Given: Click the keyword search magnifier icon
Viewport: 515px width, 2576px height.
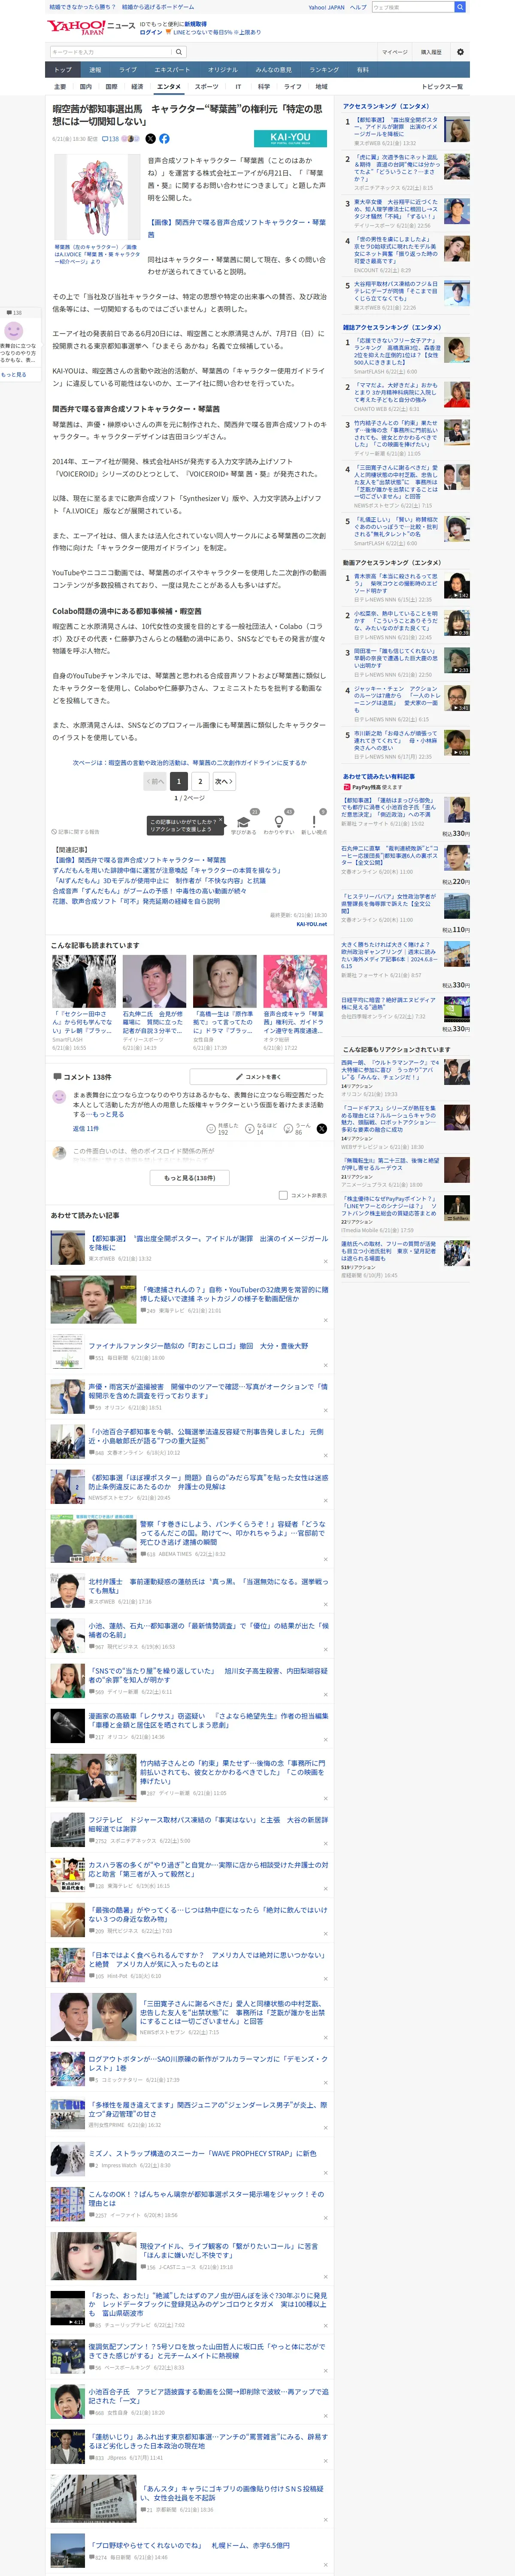Looking at the screenshot, I should pyautogui.click(x=179, y=52).
